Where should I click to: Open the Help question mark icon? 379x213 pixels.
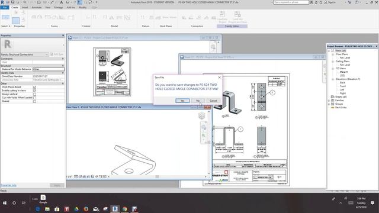coord(356,2)
